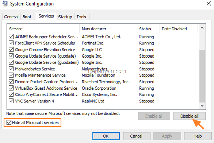
Task: Uncheck AOMEI Backupper Scheduler service
Action: (x=11, y=37)
